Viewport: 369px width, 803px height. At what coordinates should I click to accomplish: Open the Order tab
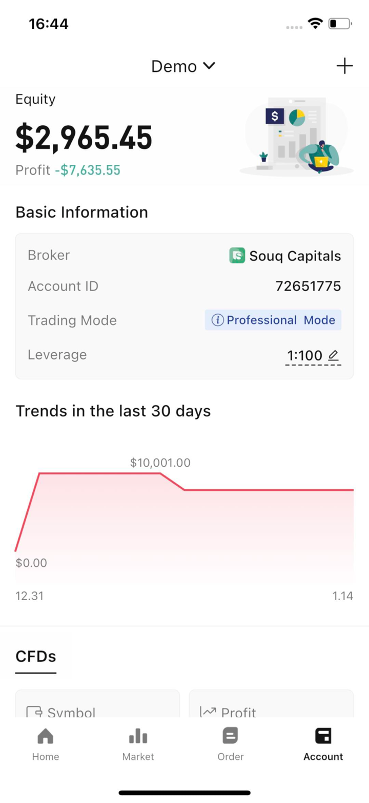pyautogui.click(x=231, y=744)
